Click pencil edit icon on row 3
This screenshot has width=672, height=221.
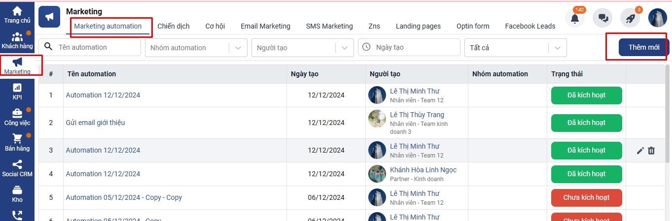[x=640, y=151]
